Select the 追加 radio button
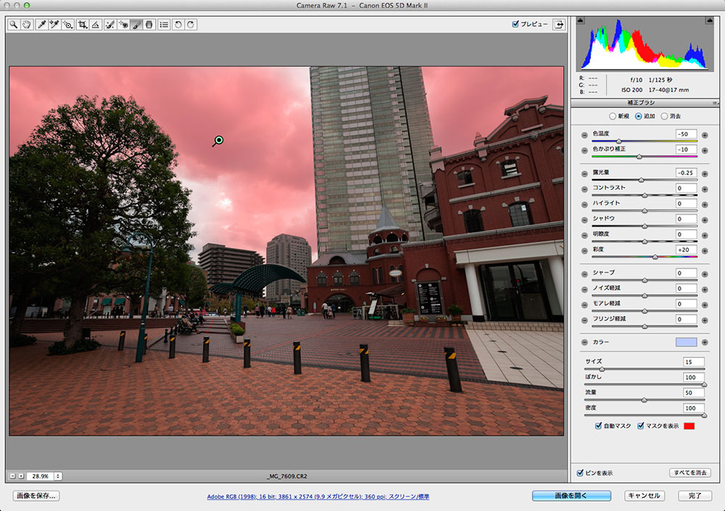Viewport: 725px width, 511px height. 638,116
